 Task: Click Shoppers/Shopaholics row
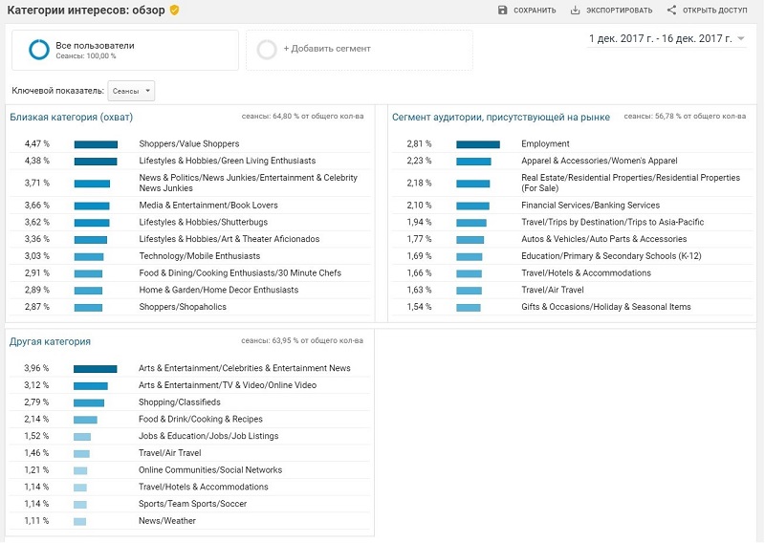(x=190, y=307)
